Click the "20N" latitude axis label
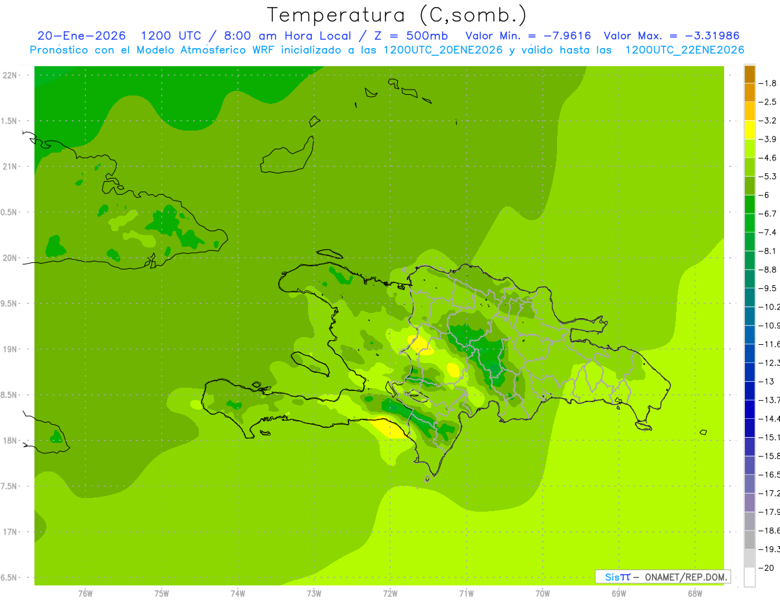 [10, 258]
